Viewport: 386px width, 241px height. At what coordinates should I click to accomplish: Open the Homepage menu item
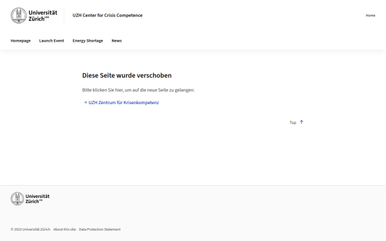pyautogui.click(x=21, y=41)
